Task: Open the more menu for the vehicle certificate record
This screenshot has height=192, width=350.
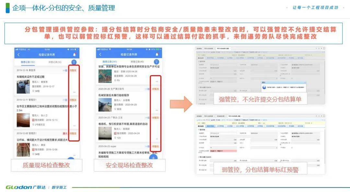Action: 75,92
